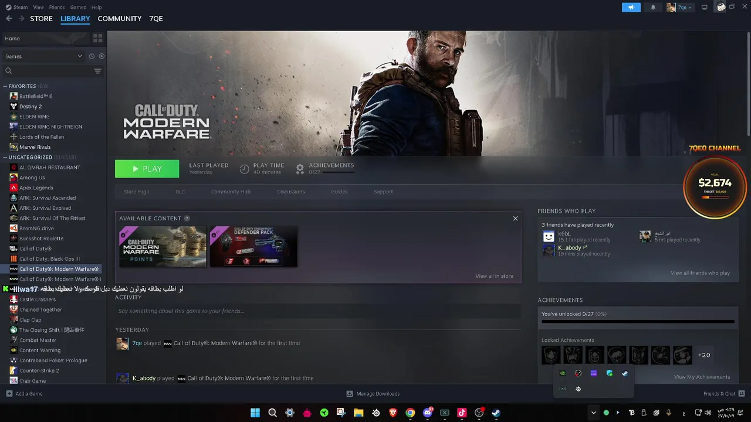Open Brave browser from taskbar
Image resolution: width=751 pixels, height=422 pixels.
coord(393,413)
